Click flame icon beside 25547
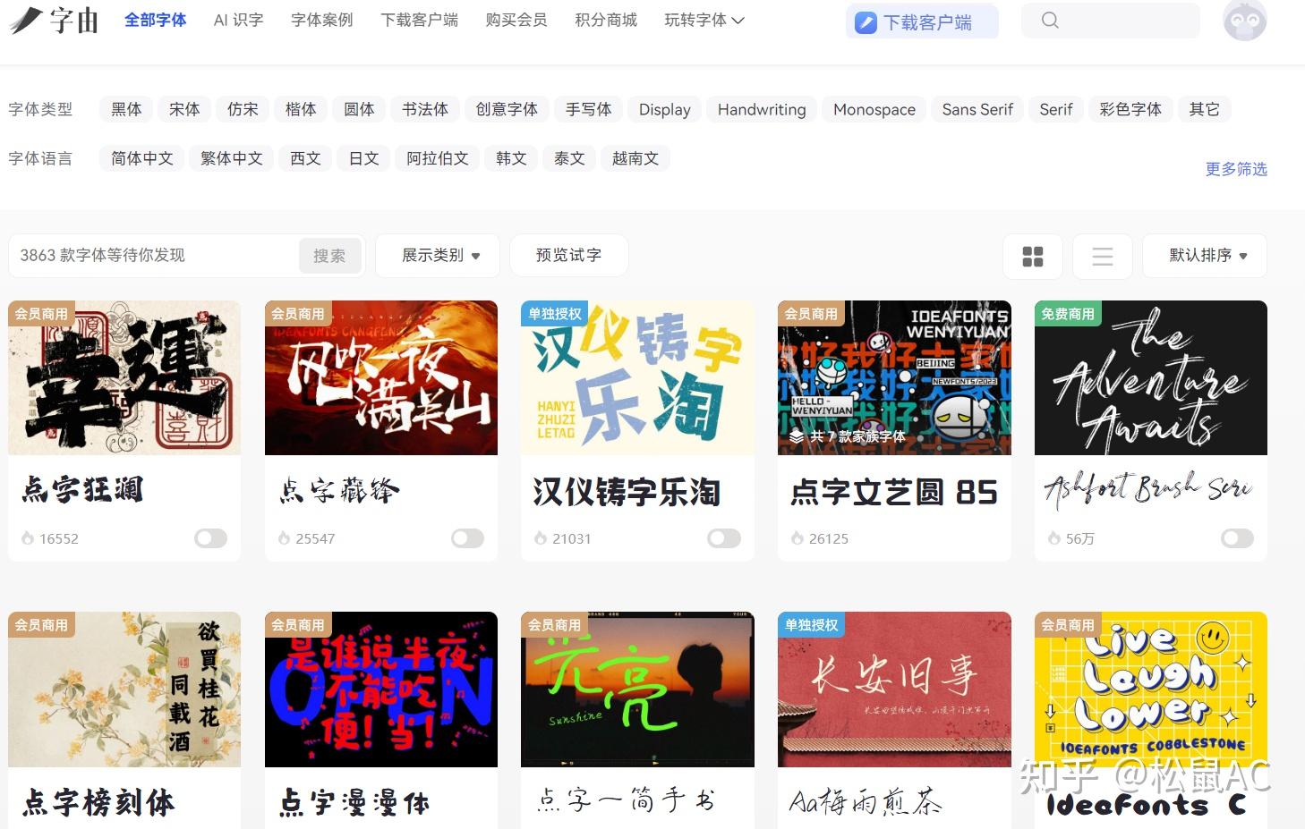This screenshot has height=829, width=1305. (x=284, y=538)
